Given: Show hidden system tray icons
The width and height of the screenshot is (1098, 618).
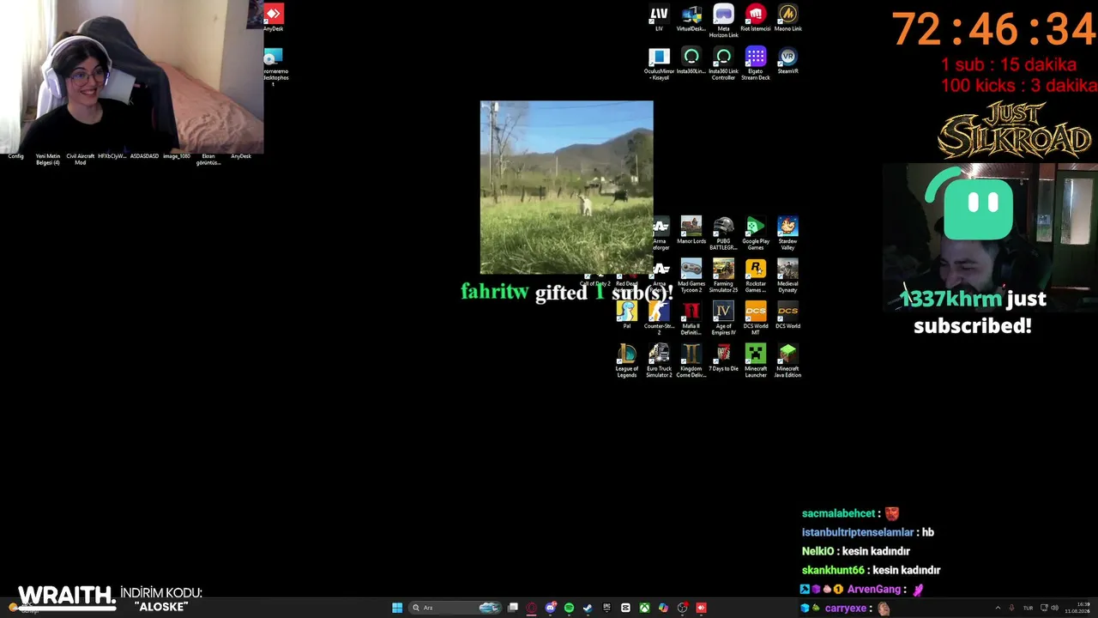Looking at the screenshot, I should pyautogui.click(x=998, y=608).
